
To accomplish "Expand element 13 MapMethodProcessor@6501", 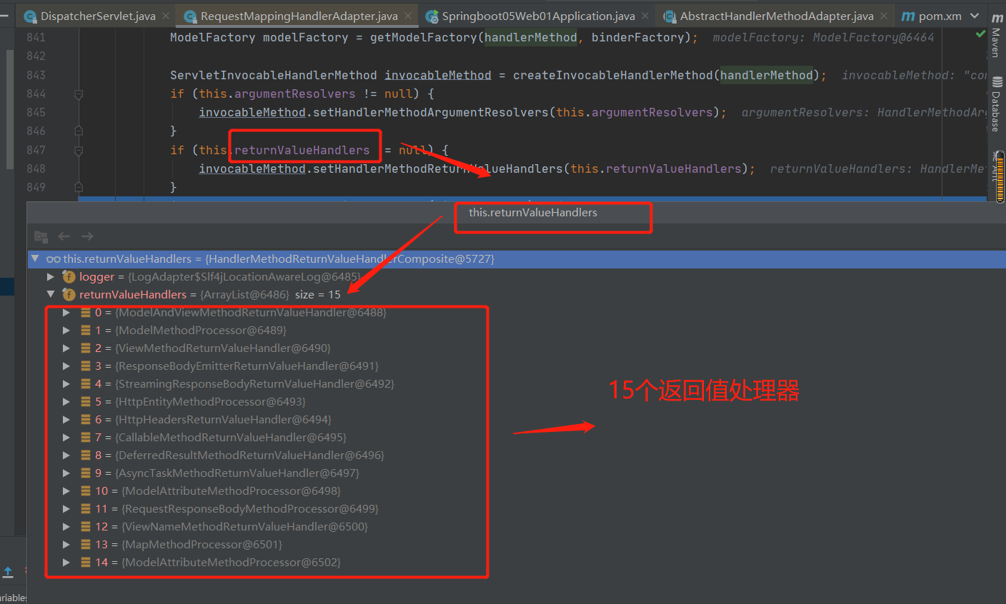I will [x=66, y=544].
